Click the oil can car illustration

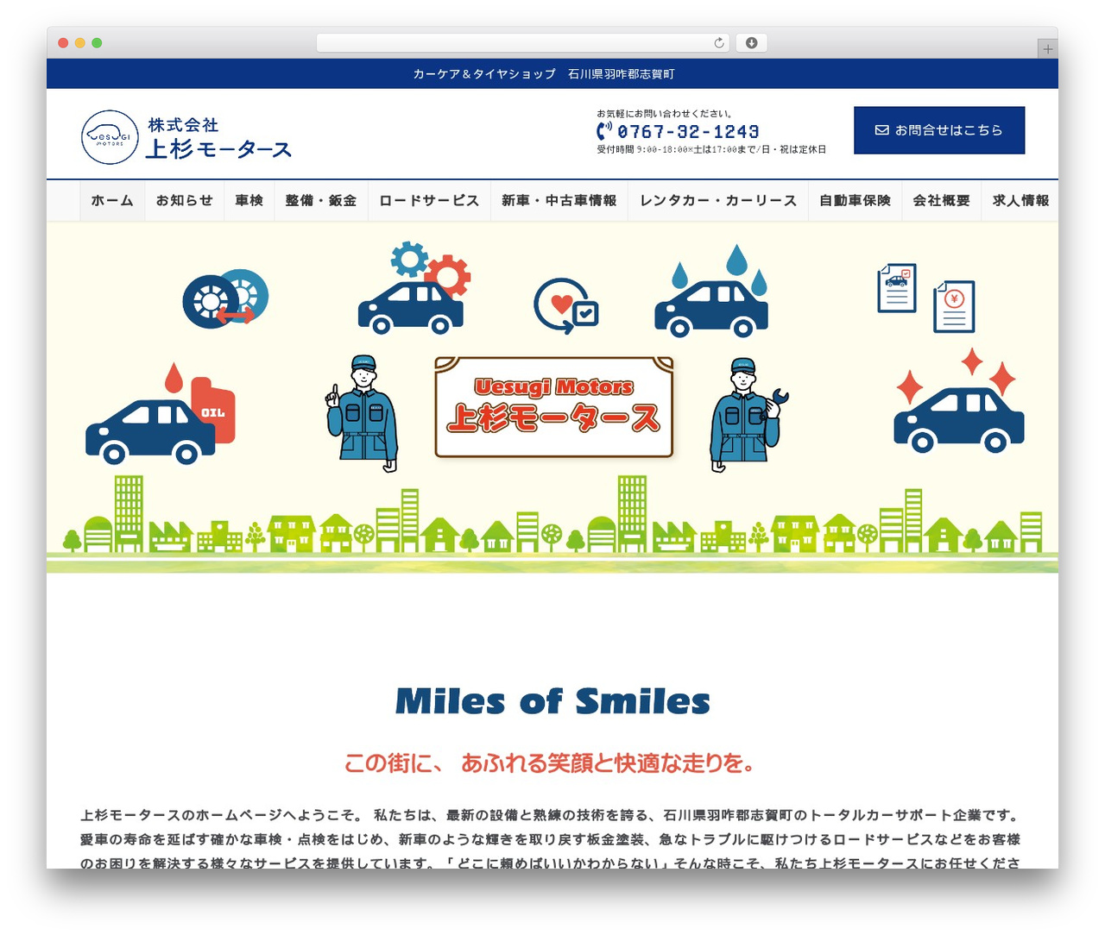161,414
